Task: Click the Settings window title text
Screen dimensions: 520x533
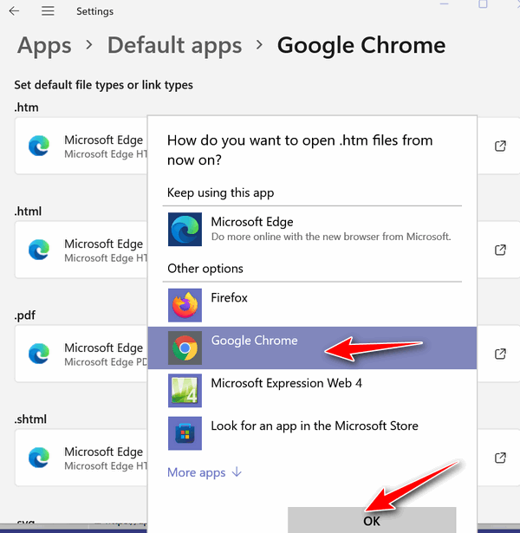Action: tap(94, 11)
